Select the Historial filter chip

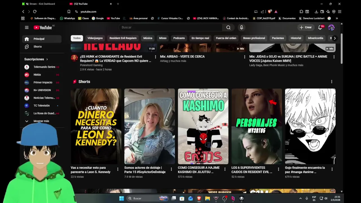pyautogui.click(x=296, y=38)
